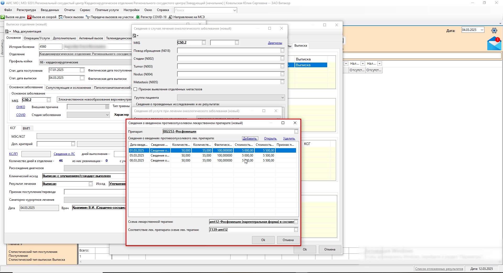Screen dimensions: 503x273
Task: Click the blue gear settings icon near date
Action: click(494, 31)
